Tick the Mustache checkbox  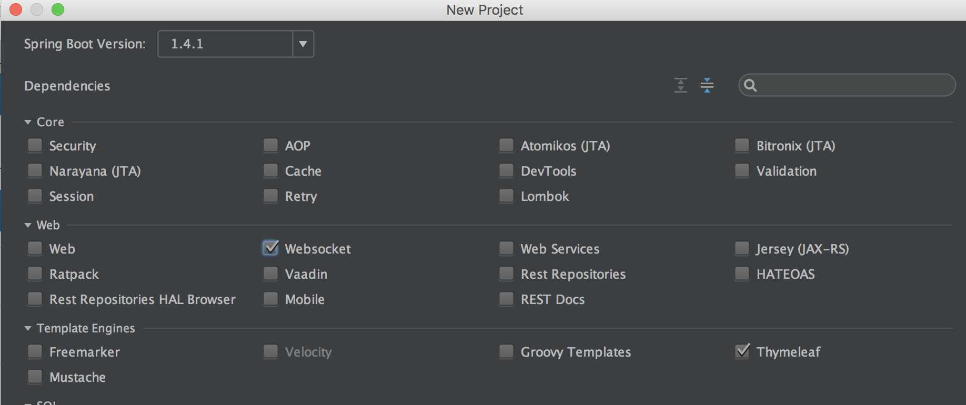(35, 377)
